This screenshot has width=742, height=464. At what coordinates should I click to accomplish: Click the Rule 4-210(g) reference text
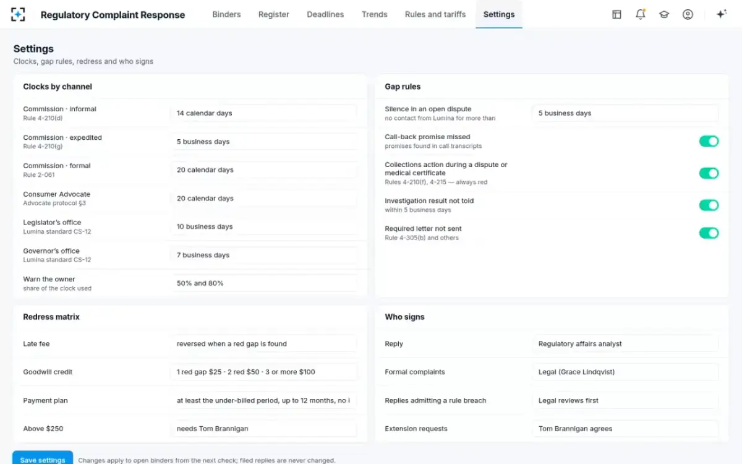tap(43, 147)
